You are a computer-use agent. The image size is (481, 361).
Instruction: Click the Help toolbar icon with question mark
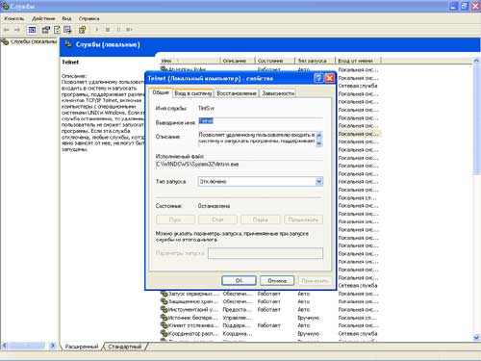(83, 30)
